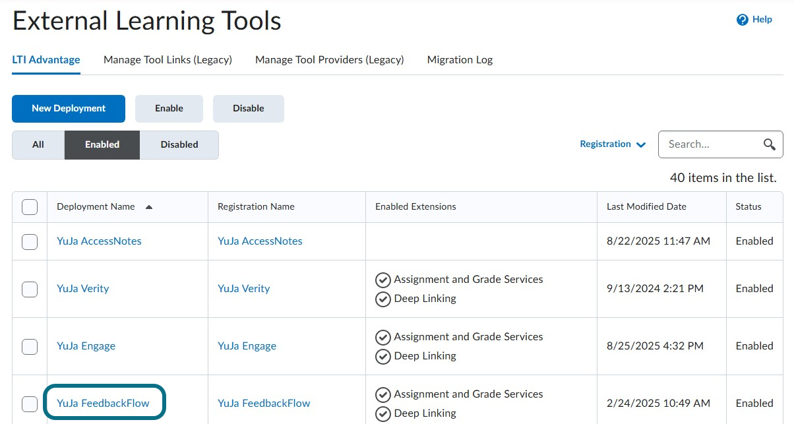
Task: Click the '40 items in the list.' text
Action: [723, 178]
